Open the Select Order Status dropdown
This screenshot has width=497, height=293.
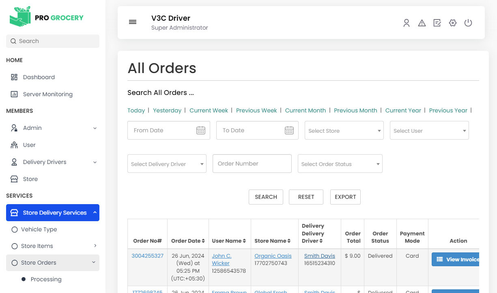click(340, 164)
